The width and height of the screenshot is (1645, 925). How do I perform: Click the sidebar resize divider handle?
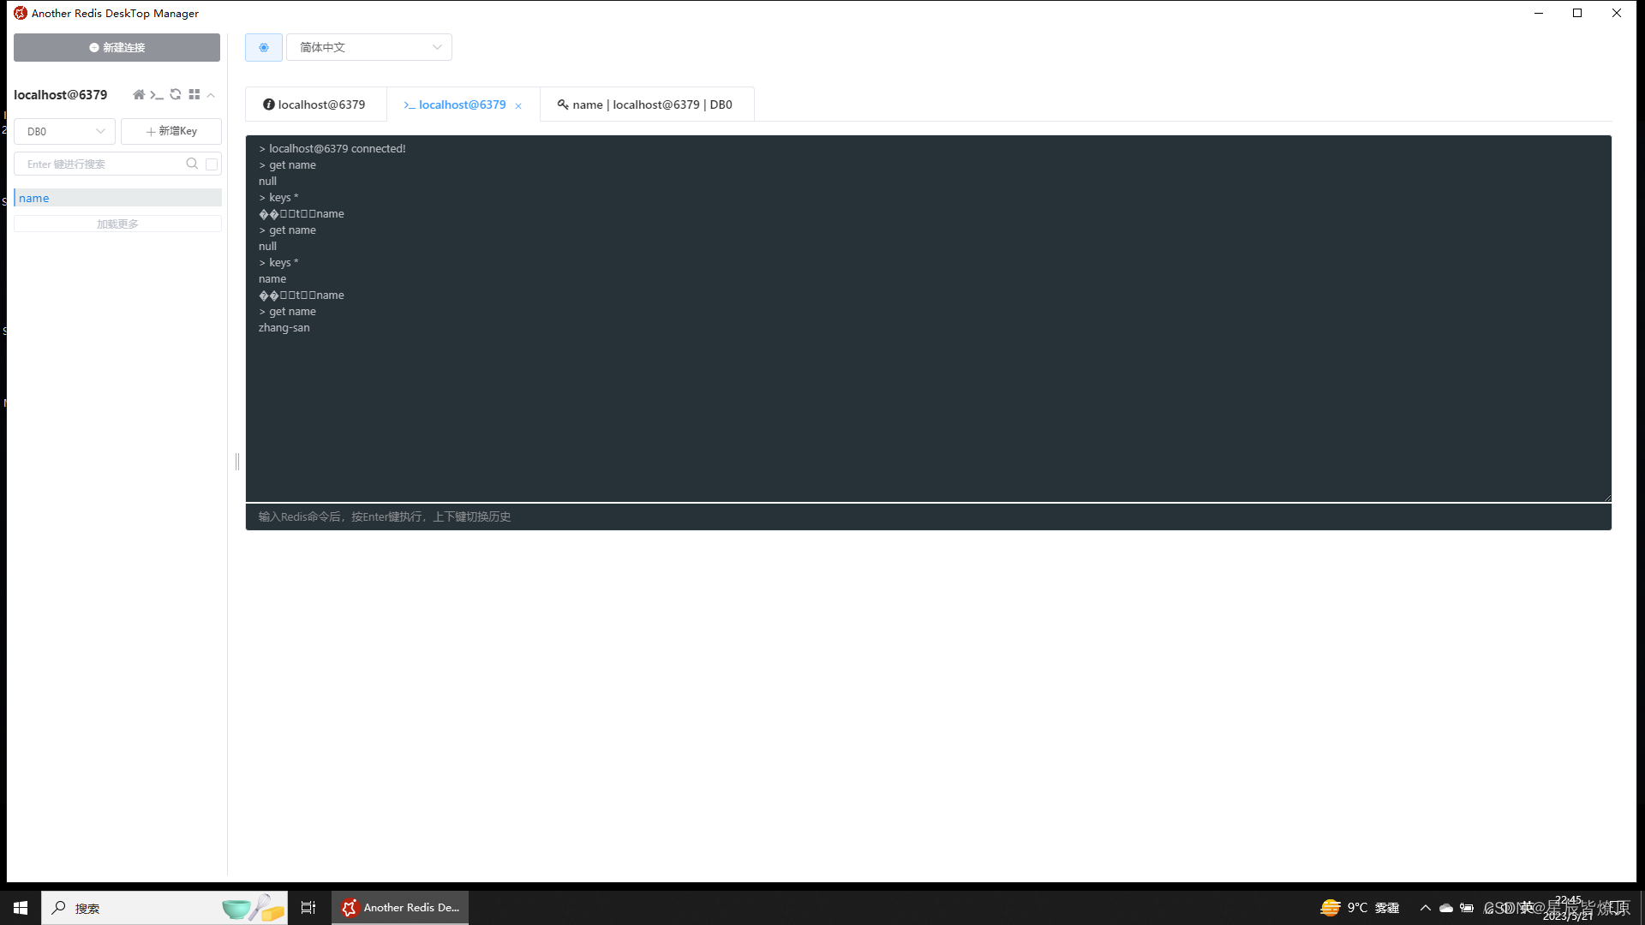[237, 462]
